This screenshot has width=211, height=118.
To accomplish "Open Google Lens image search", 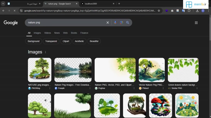I will point(121,23).
